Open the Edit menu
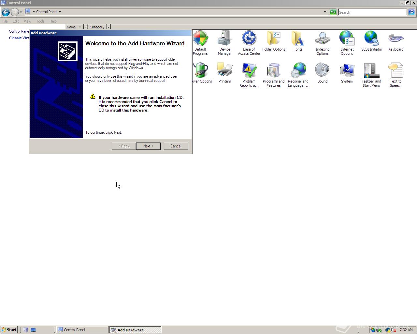417x334 pixels. coord(16,21)
